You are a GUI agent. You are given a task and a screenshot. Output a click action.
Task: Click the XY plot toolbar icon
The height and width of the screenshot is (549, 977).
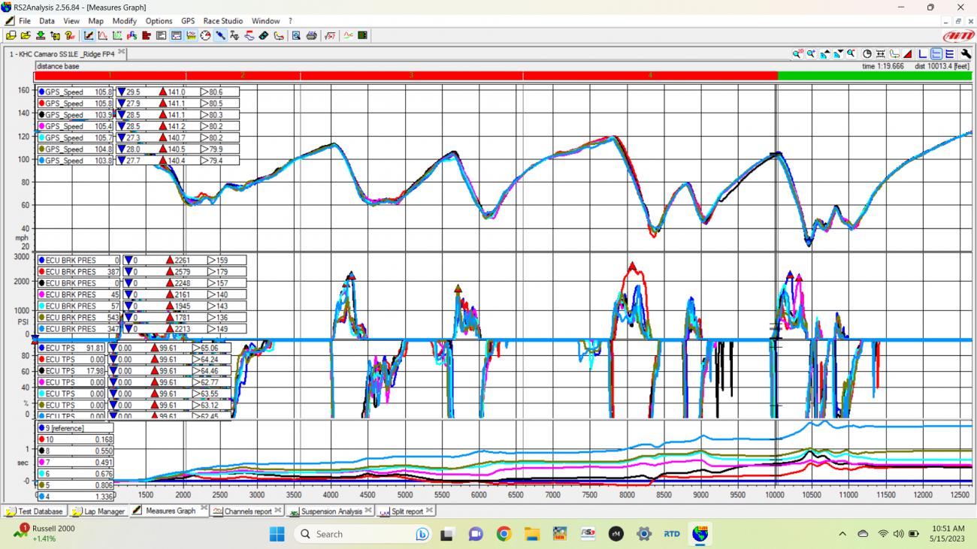click(117, 35)
